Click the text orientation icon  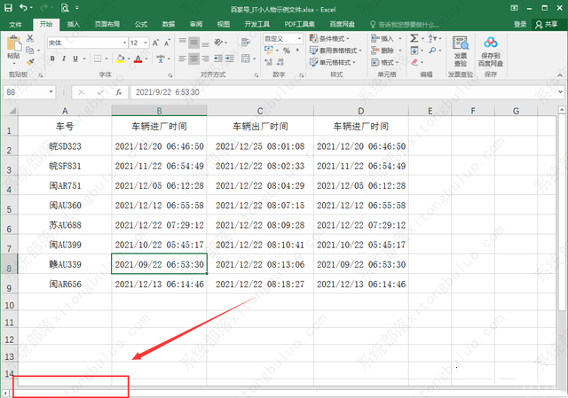(218, 43)
